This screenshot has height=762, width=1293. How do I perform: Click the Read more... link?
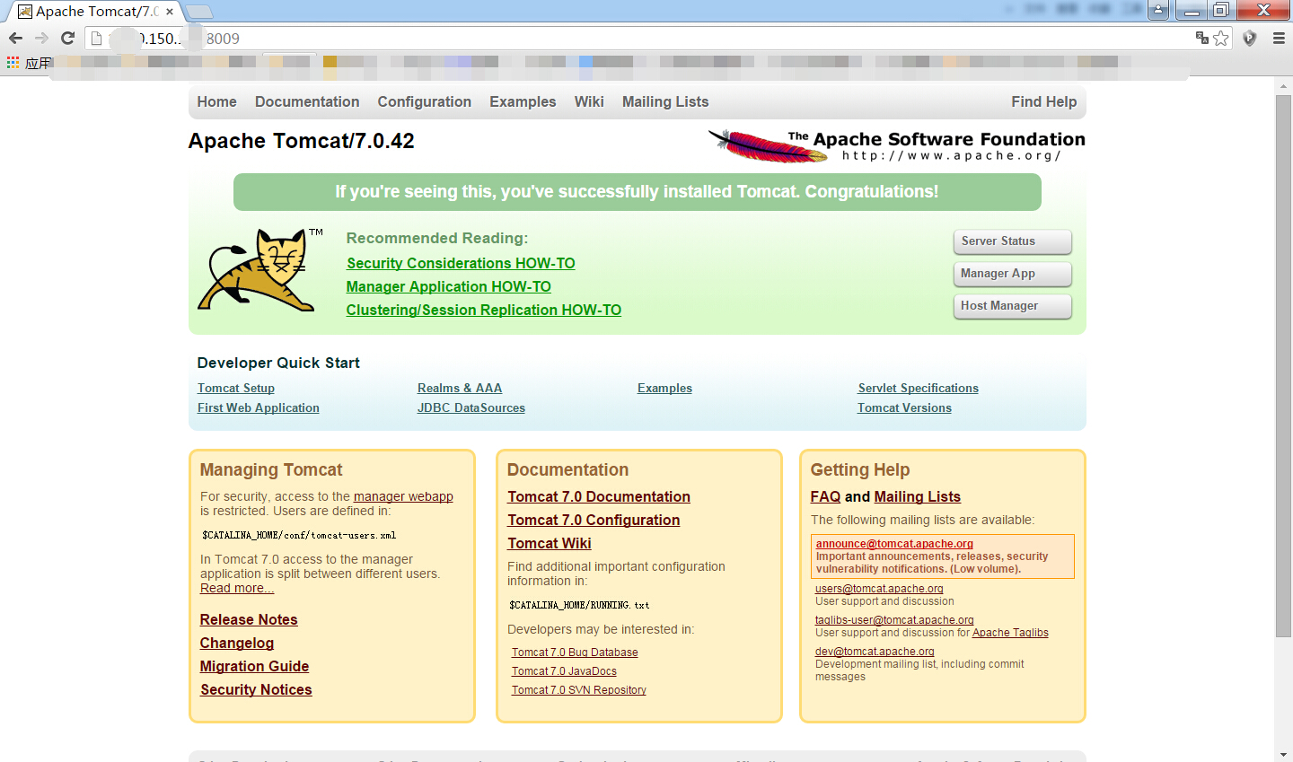(x=237, y=588)
